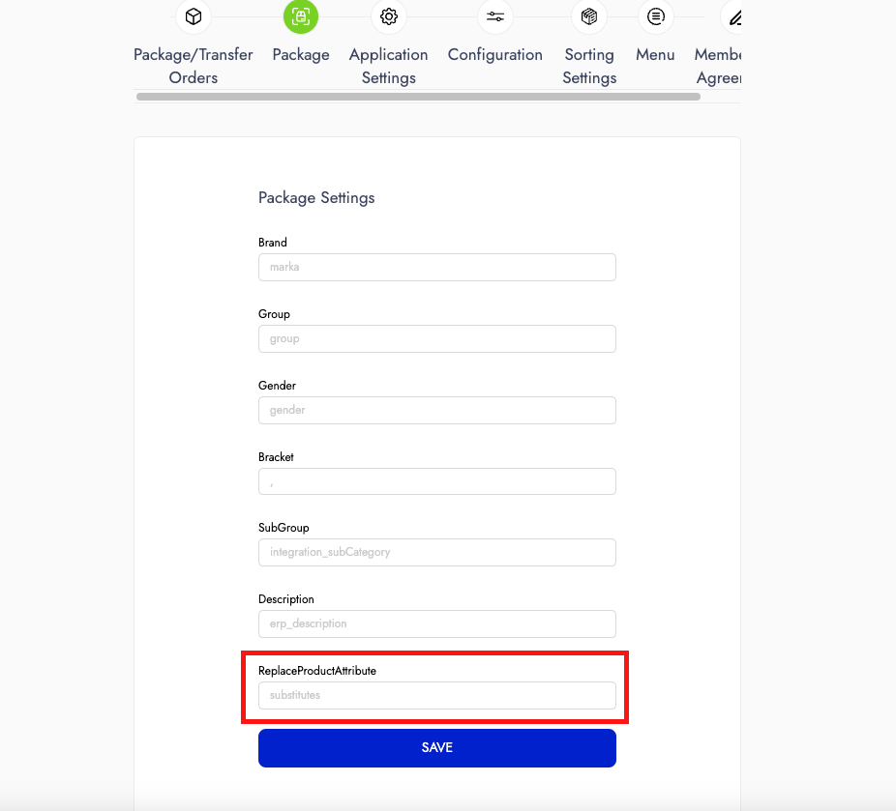Select the Sorting Settings icon
Image resolution: width=896 pixels, height=811 pixels.
tap(589, 16)
